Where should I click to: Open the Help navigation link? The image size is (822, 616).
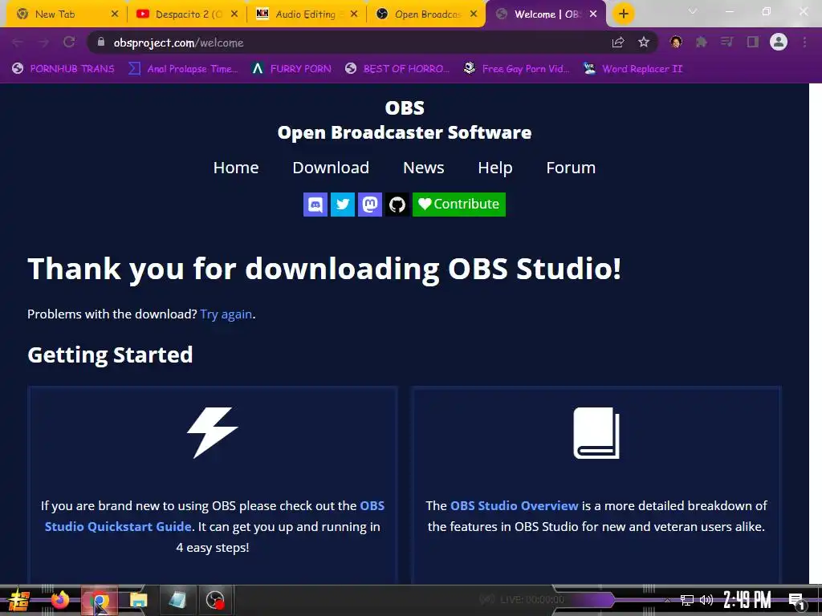(x=494, y=168)
